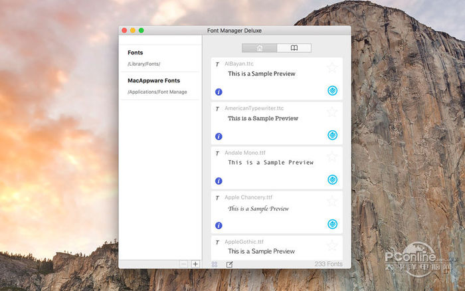Close the Font Manager Deluxe window
Image resolution: width=465 pixels, height=291 pixels.
(x=125, y=31)
